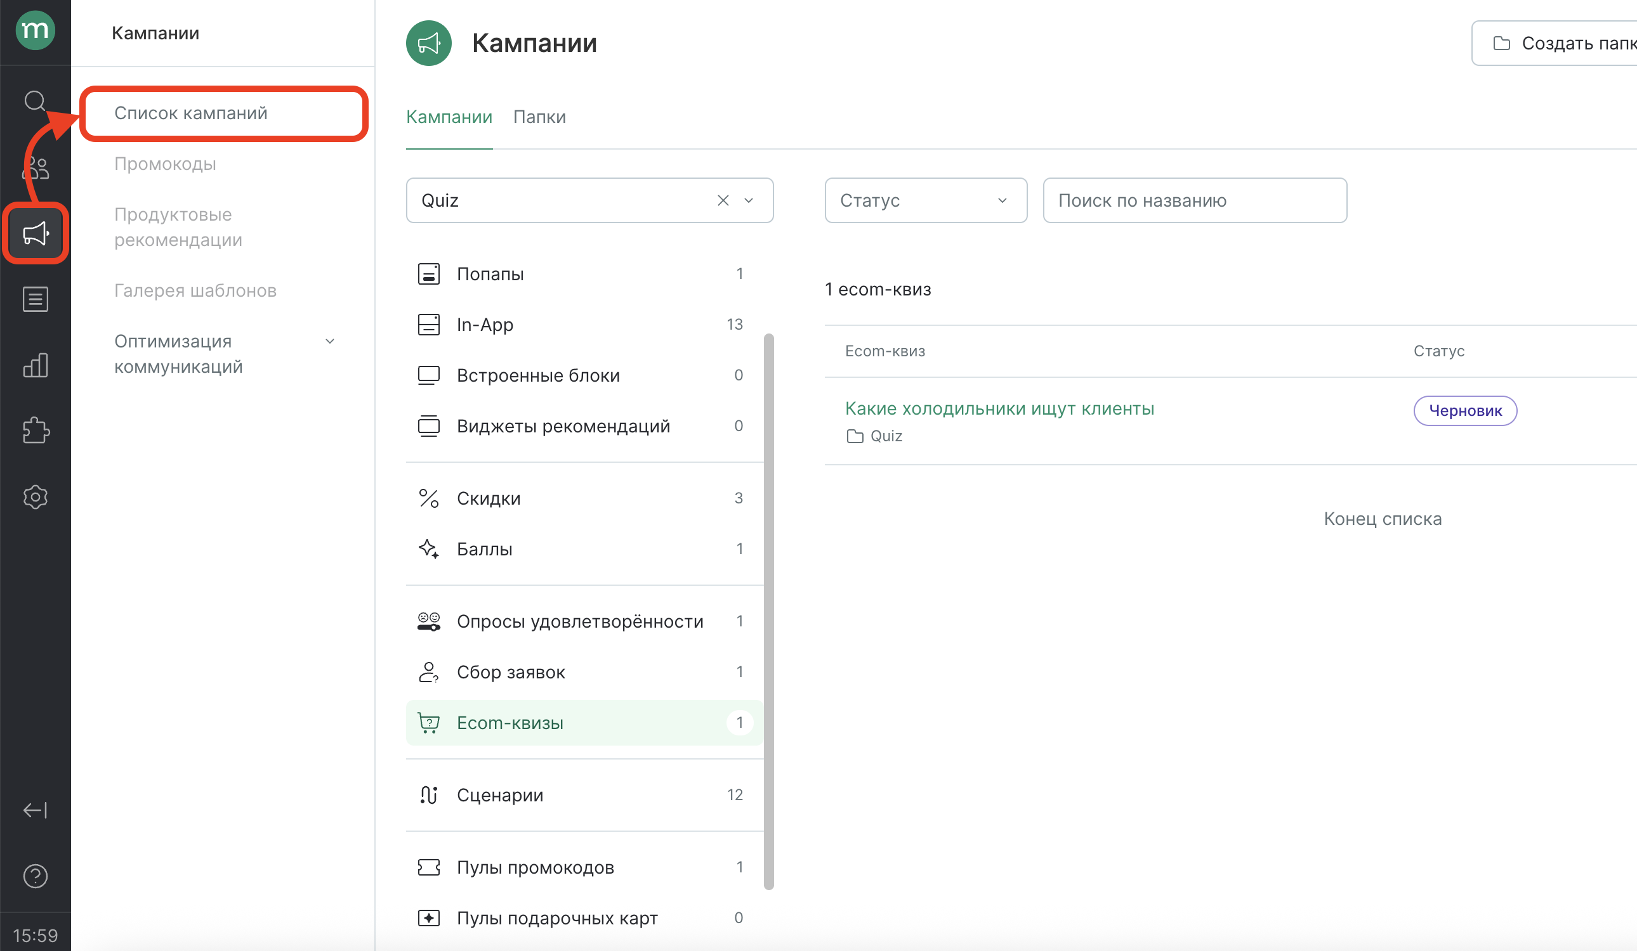Image resolution: width=1637 pixels, height=951 pixels.
Task: Click the Ecom-квиз column header
Action: 884,351
